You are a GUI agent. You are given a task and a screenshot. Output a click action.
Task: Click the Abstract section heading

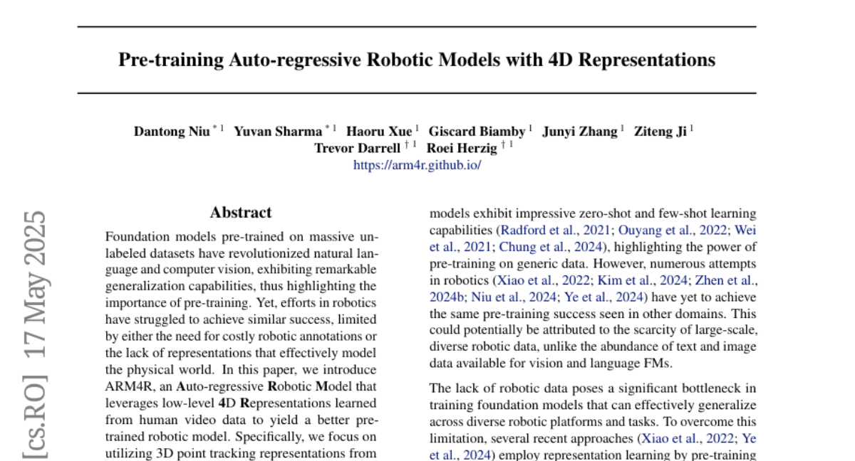coord(240,212)
